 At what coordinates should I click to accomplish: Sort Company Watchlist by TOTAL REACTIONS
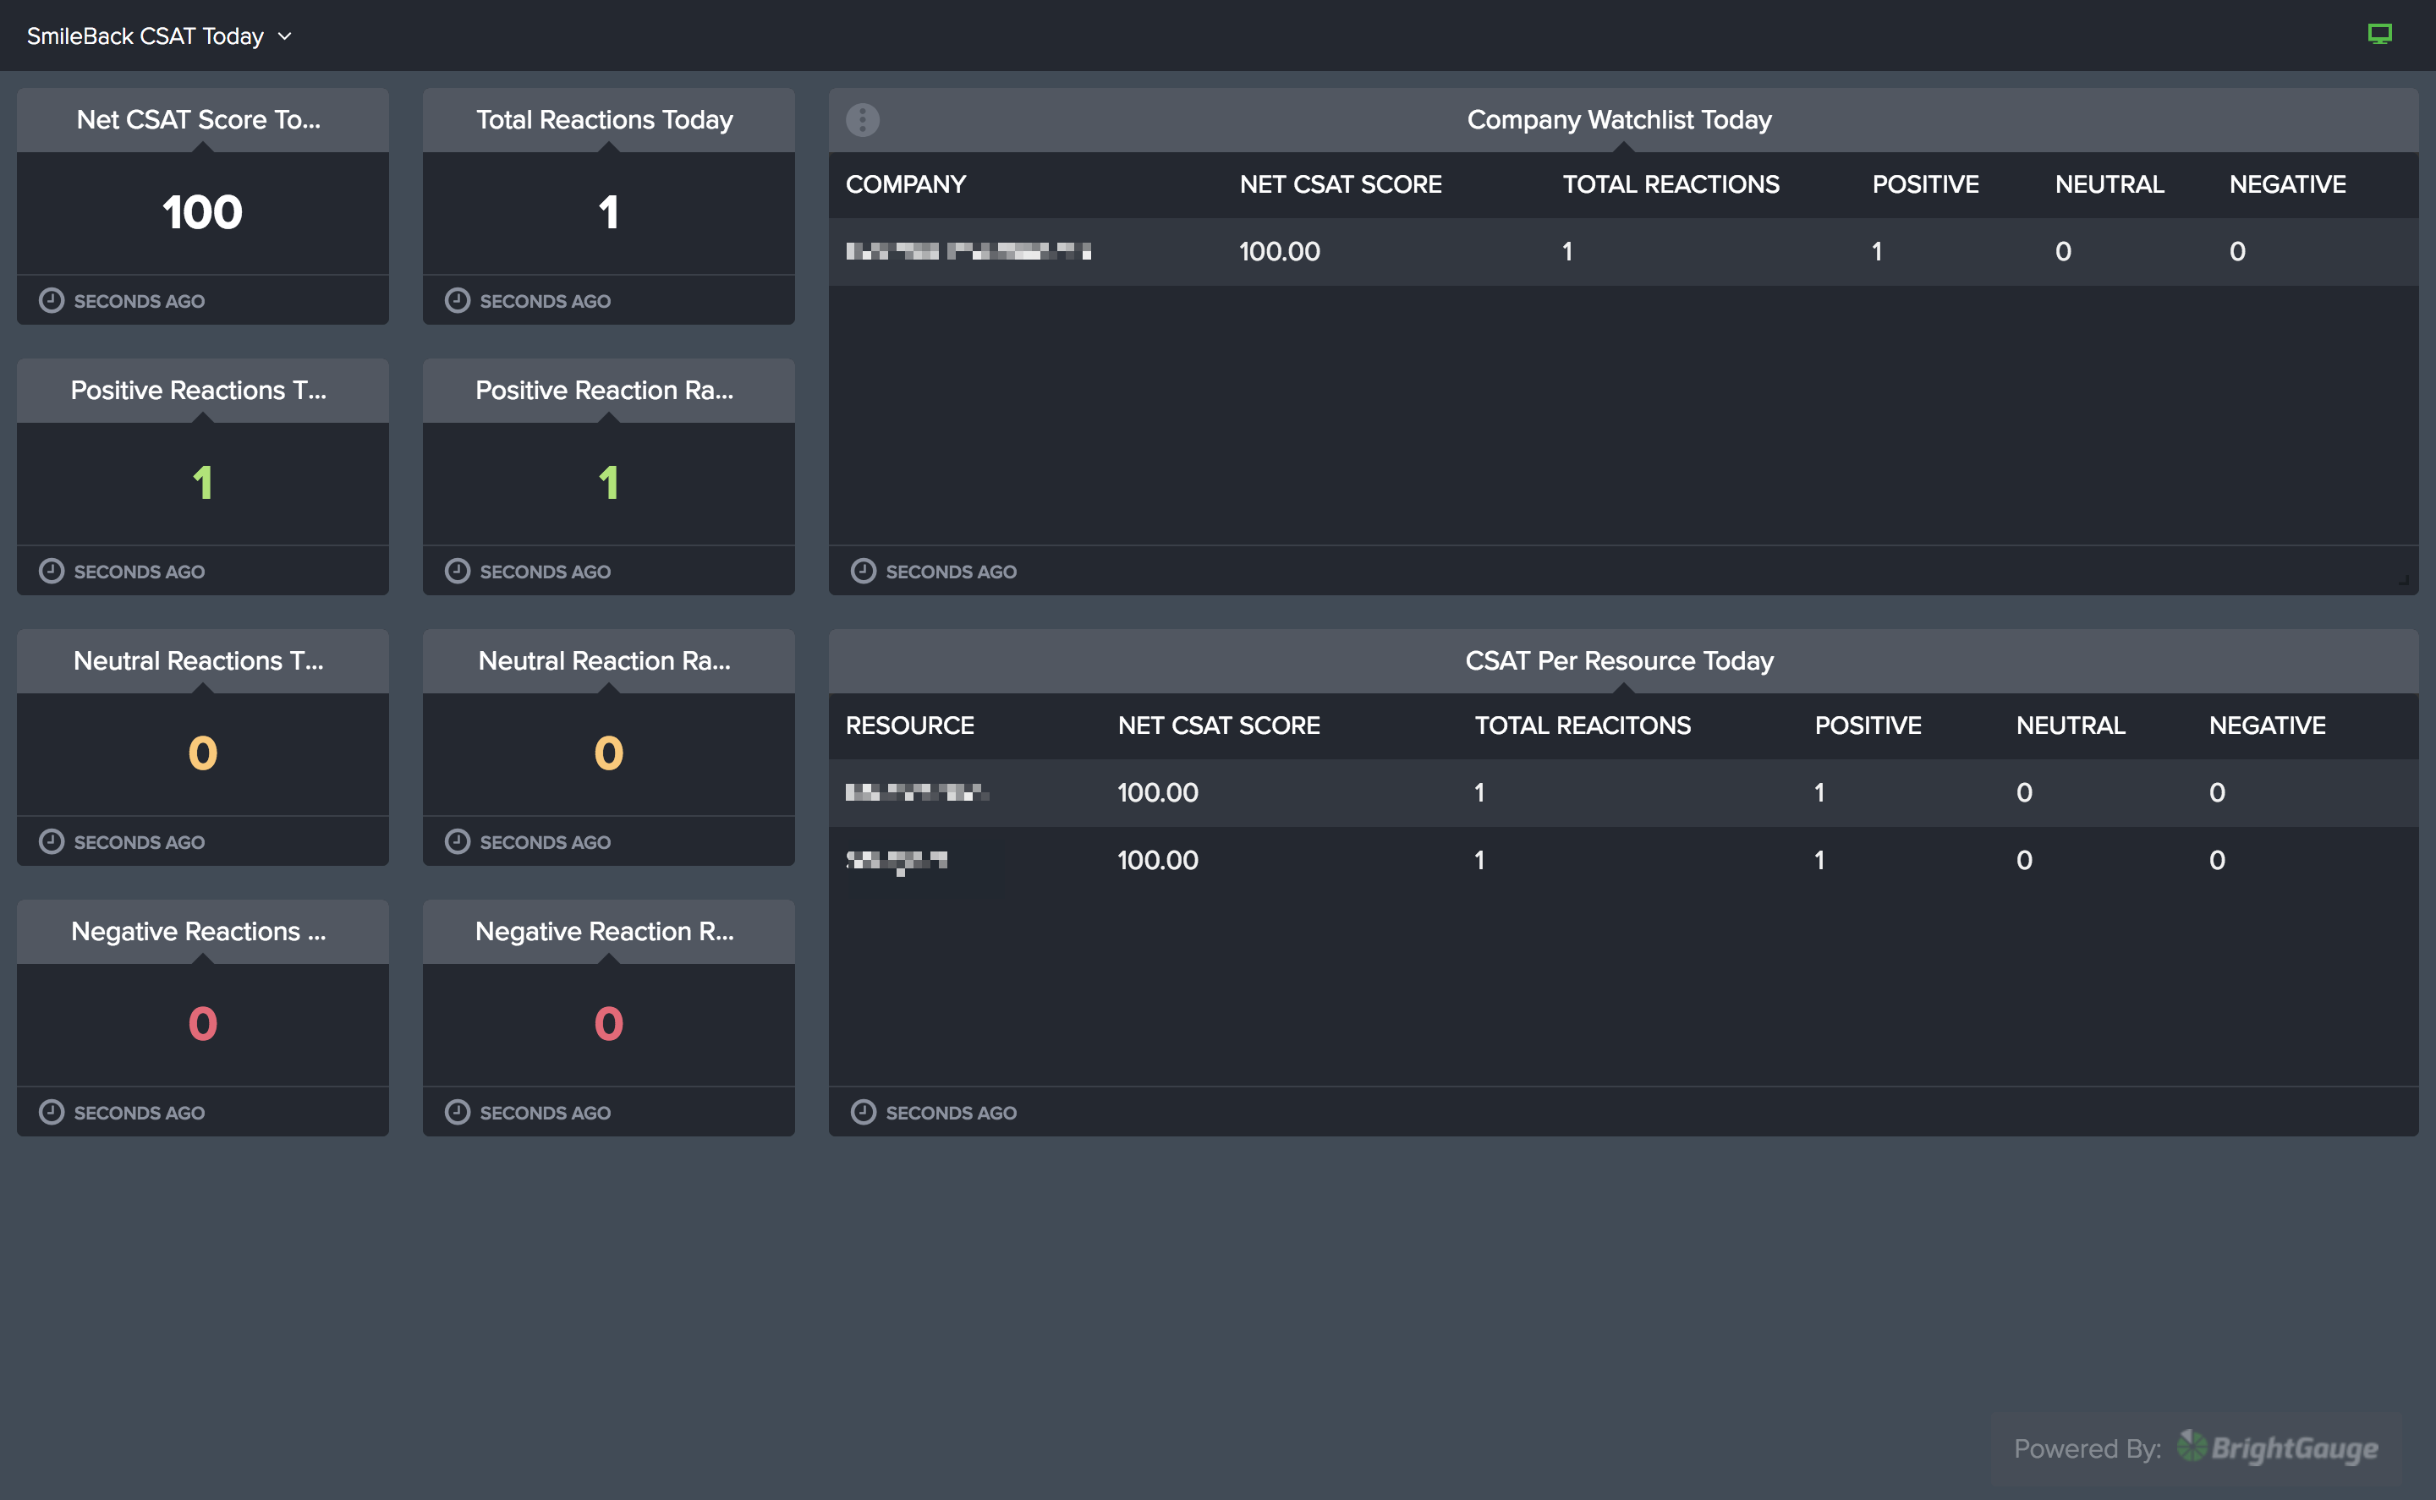tap(1671, 184)
